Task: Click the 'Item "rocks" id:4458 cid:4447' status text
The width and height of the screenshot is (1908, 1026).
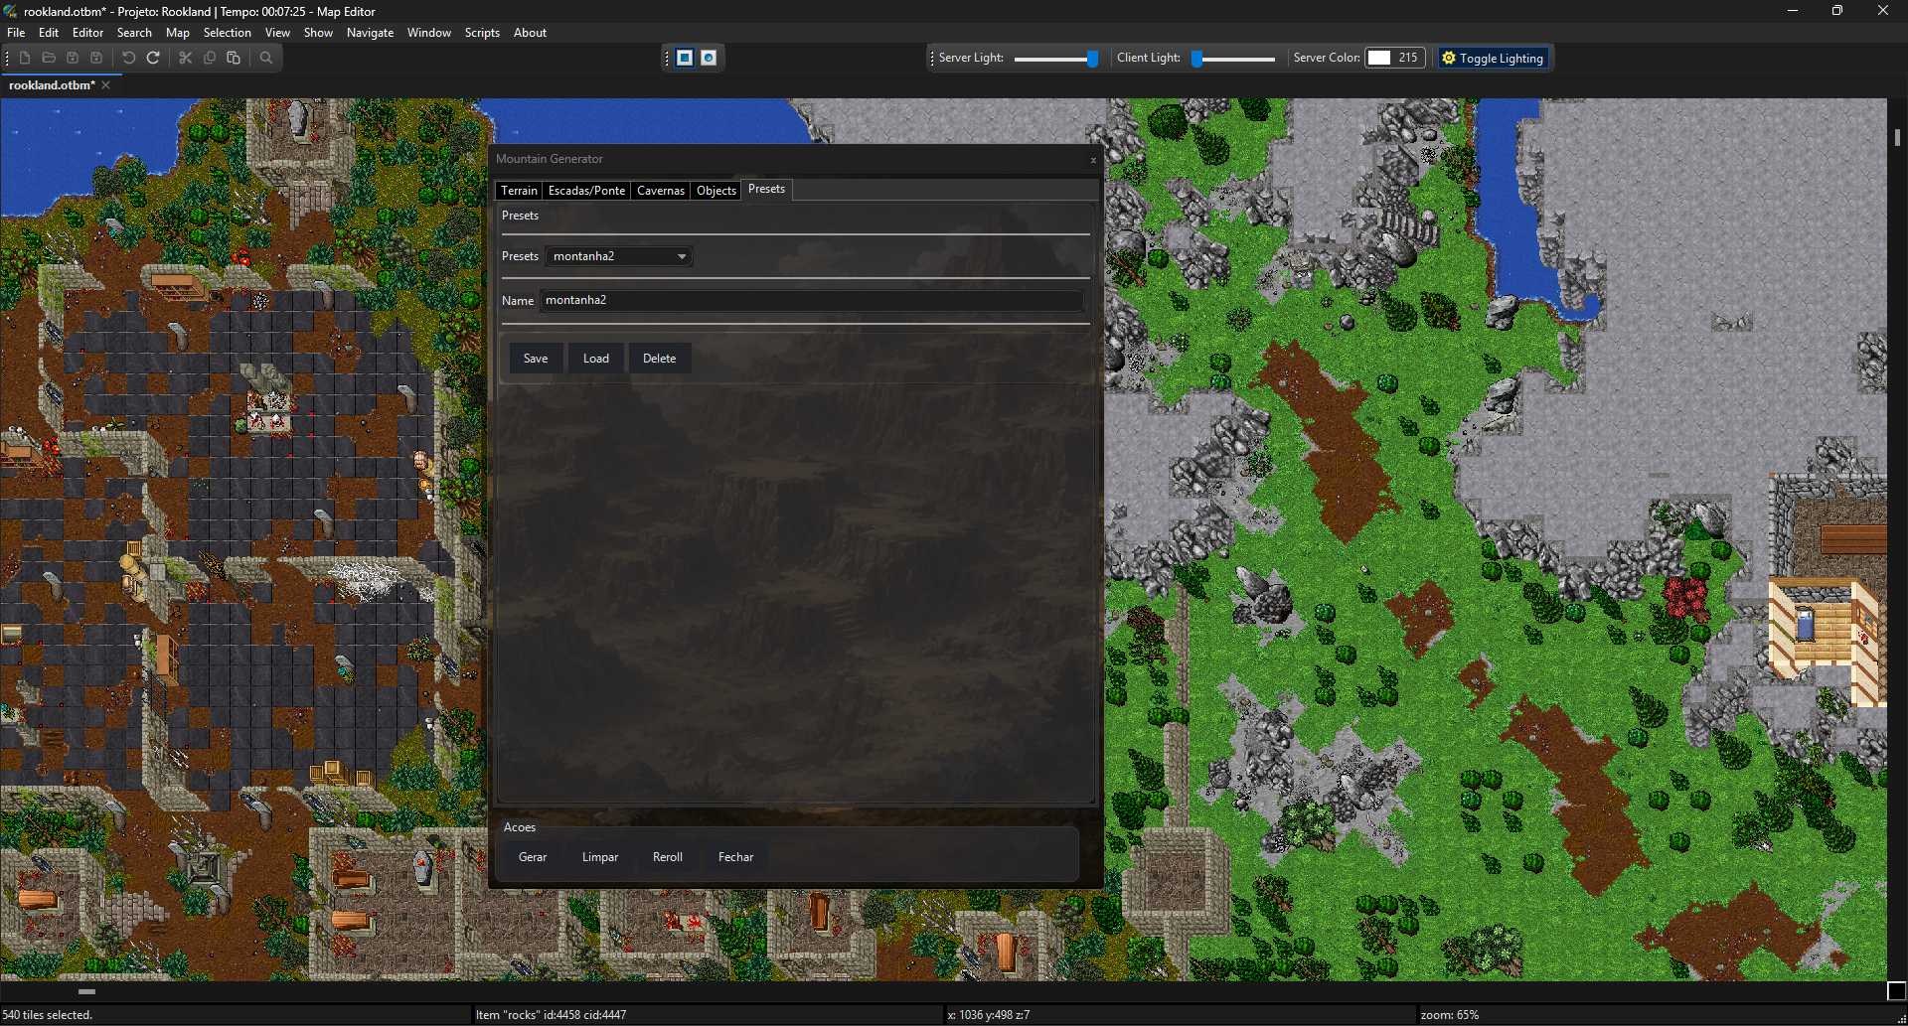Action: [552, 1015]
